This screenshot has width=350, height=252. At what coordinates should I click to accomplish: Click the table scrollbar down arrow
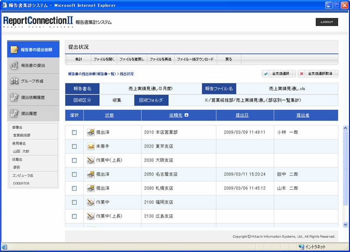point(345,224)
